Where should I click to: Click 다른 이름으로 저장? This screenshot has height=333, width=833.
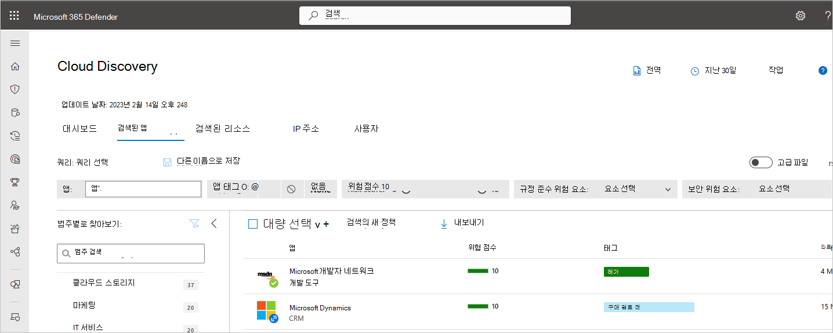208,161
